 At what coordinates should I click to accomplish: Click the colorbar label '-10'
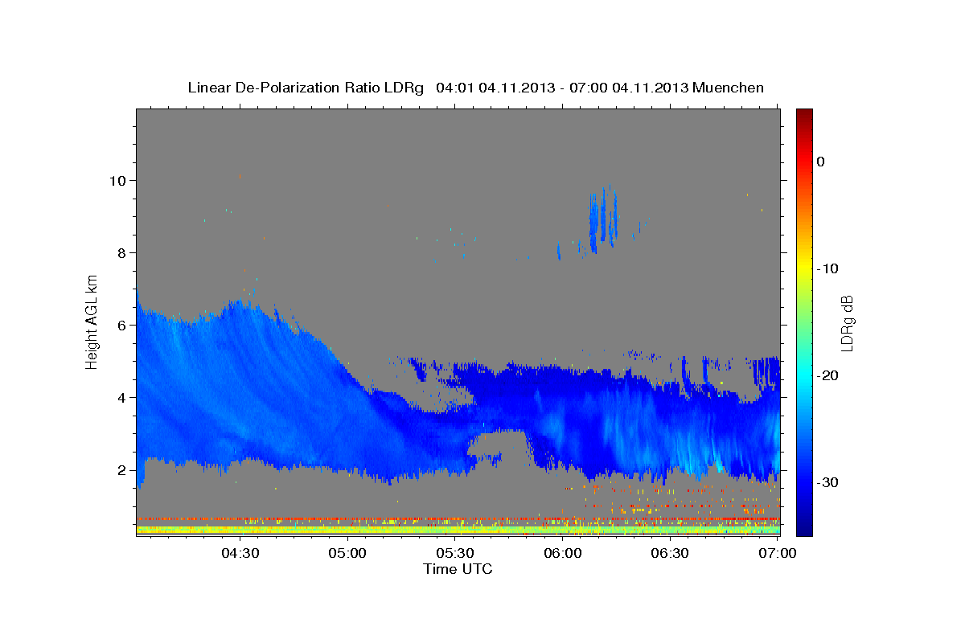pyautogui.click(x=827, y=268)
